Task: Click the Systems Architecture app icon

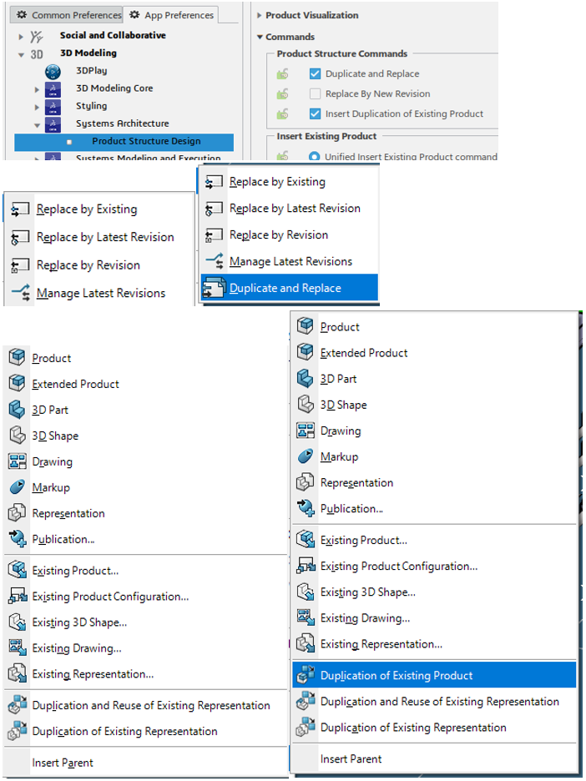Action: pyautogui.click(x=53, y=124)
